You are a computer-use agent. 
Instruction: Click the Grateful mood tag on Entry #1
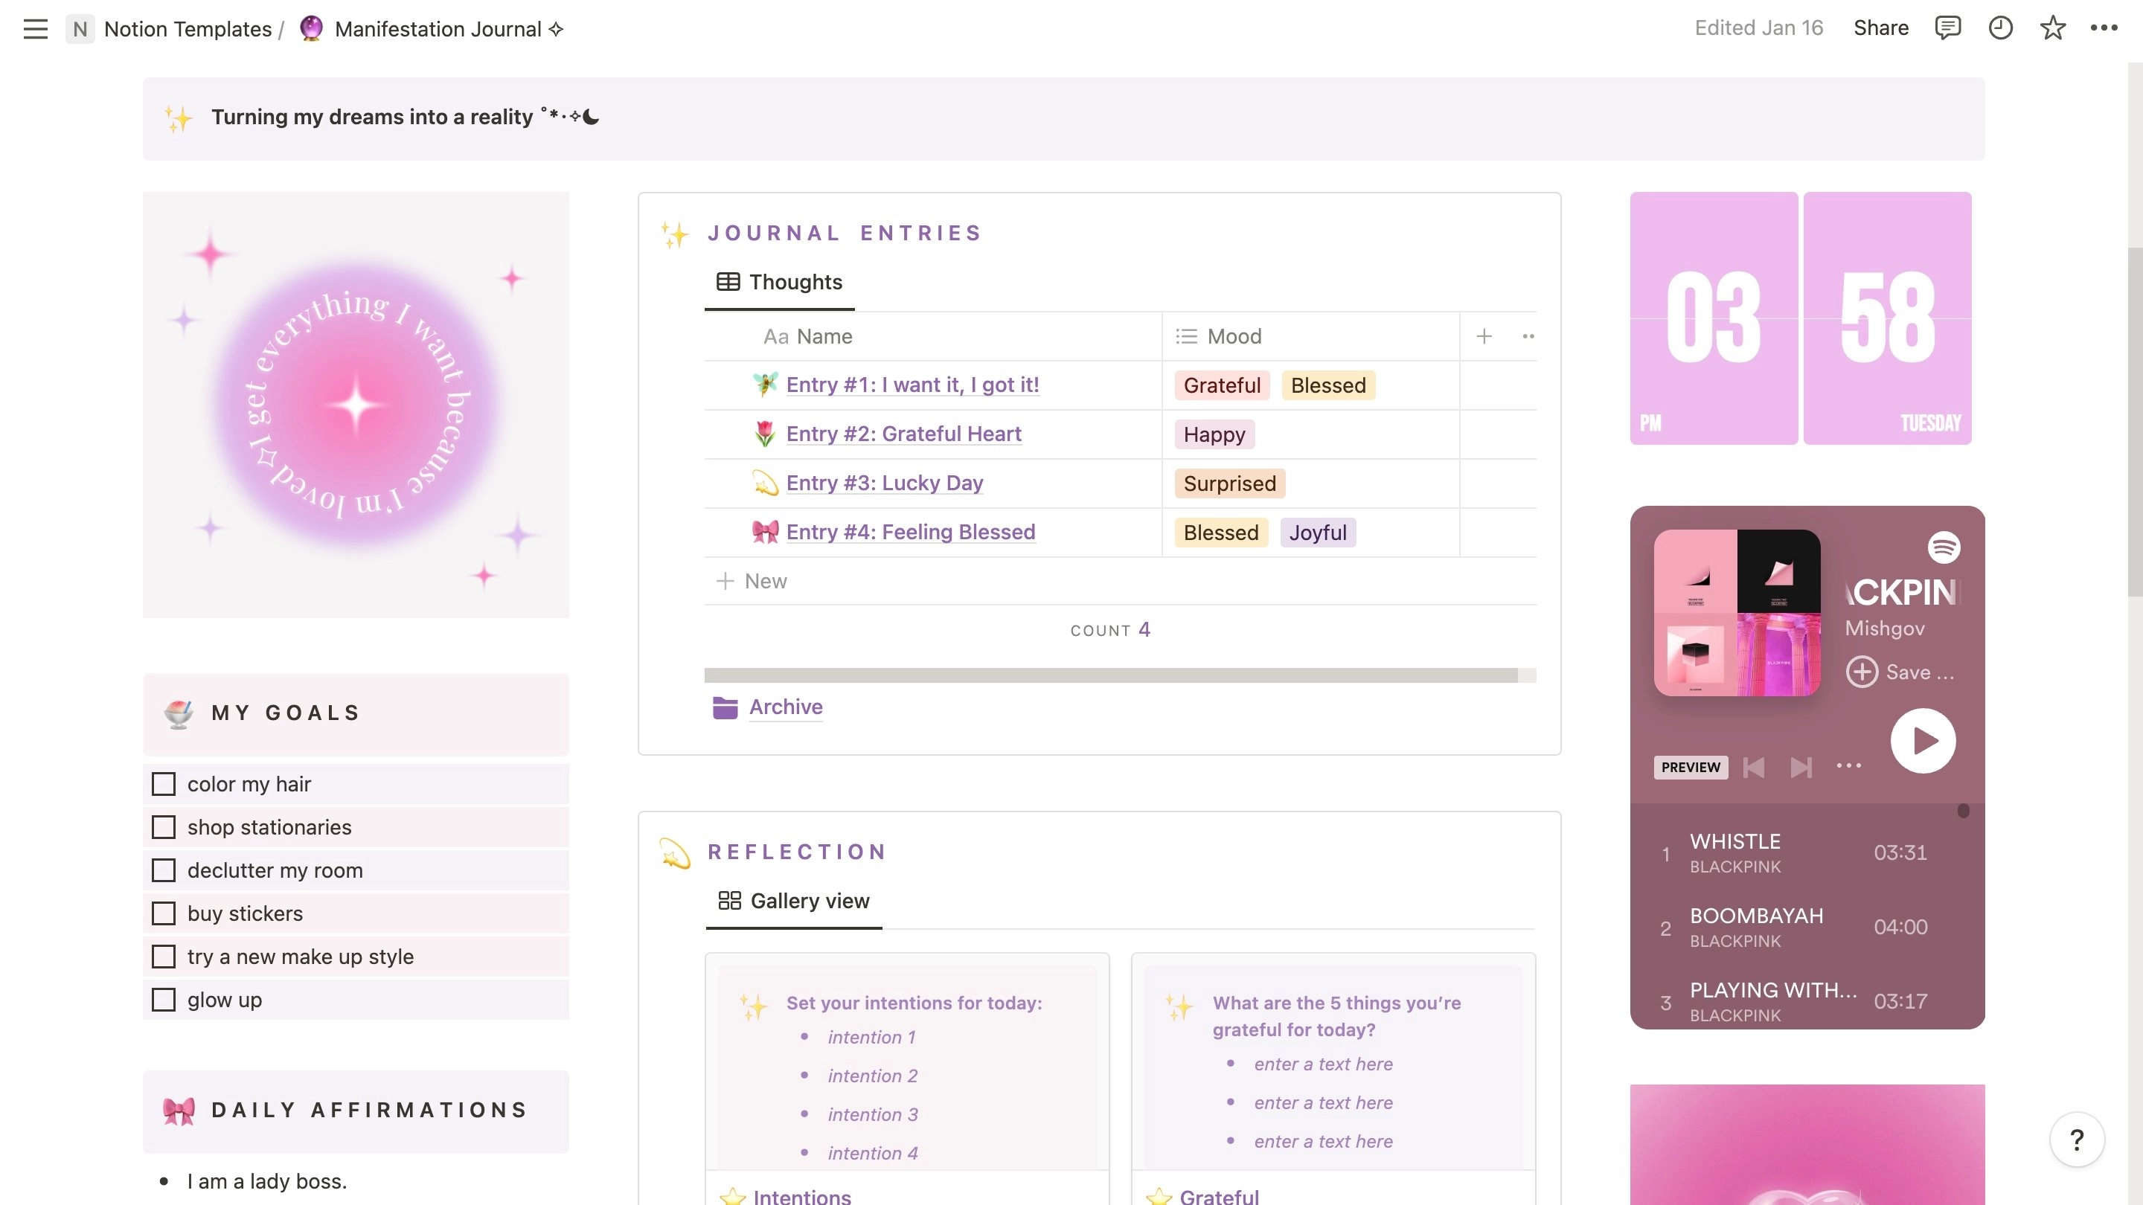(x=1222, y=385)
